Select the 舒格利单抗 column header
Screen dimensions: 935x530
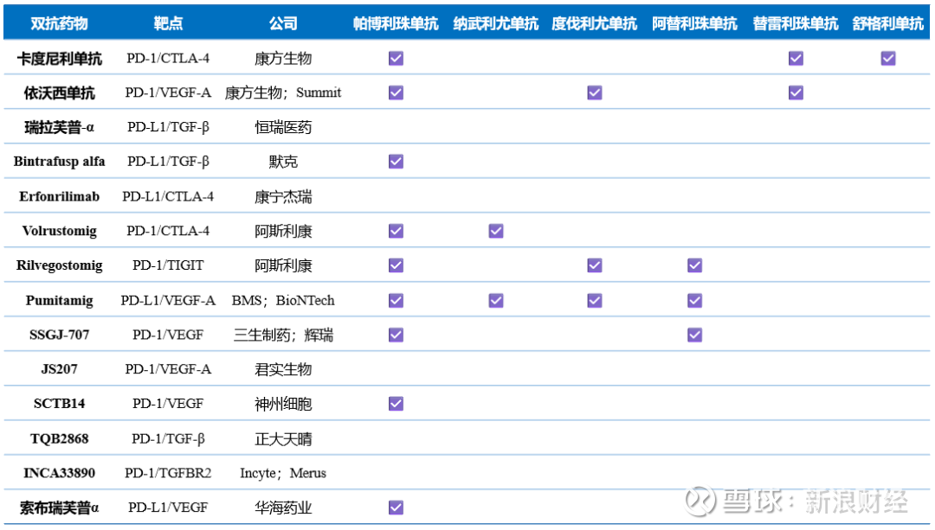888,23
